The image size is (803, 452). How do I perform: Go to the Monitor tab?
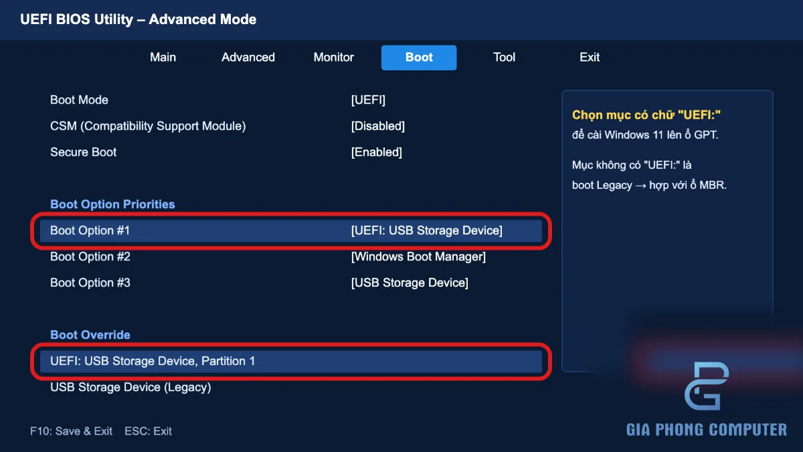click(334, 58)
